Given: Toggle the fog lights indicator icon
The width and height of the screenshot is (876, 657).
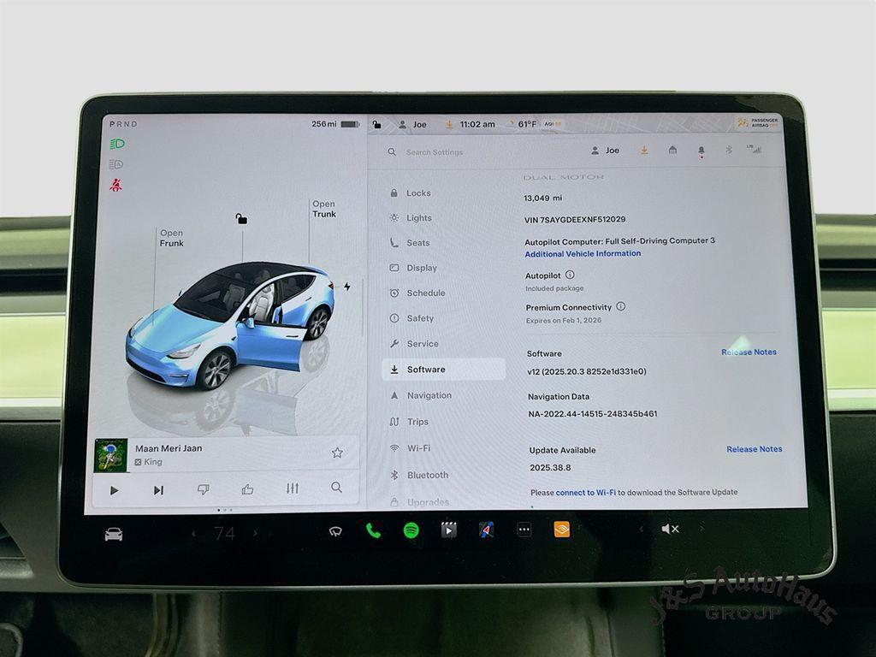Looking at the screenshot, I should [117, 163].
